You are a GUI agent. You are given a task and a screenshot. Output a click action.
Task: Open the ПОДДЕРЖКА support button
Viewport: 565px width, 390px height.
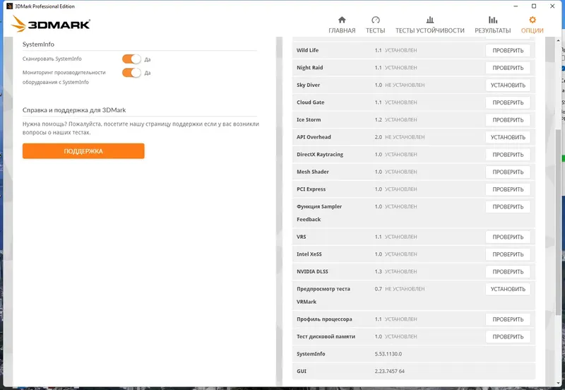(x=83, y=151)
